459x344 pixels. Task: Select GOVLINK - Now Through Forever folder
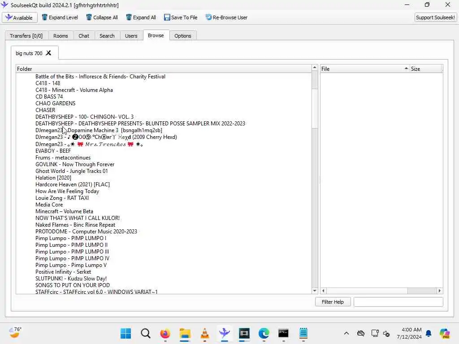[75, 164]
